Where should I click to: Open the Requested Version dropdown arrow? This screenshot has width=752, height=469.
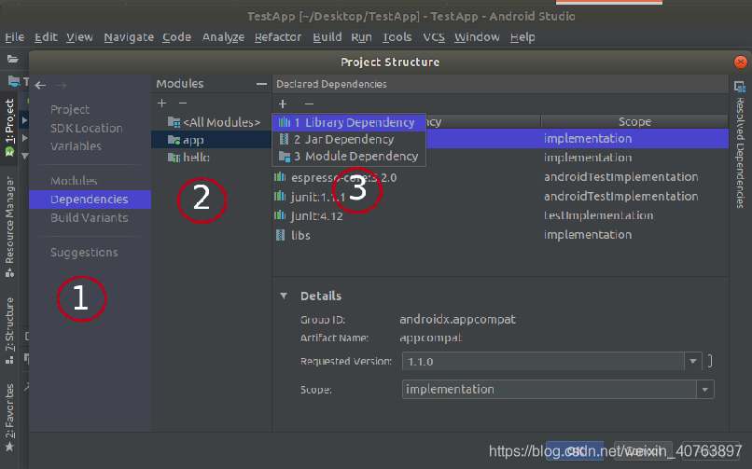pos(693,361)
